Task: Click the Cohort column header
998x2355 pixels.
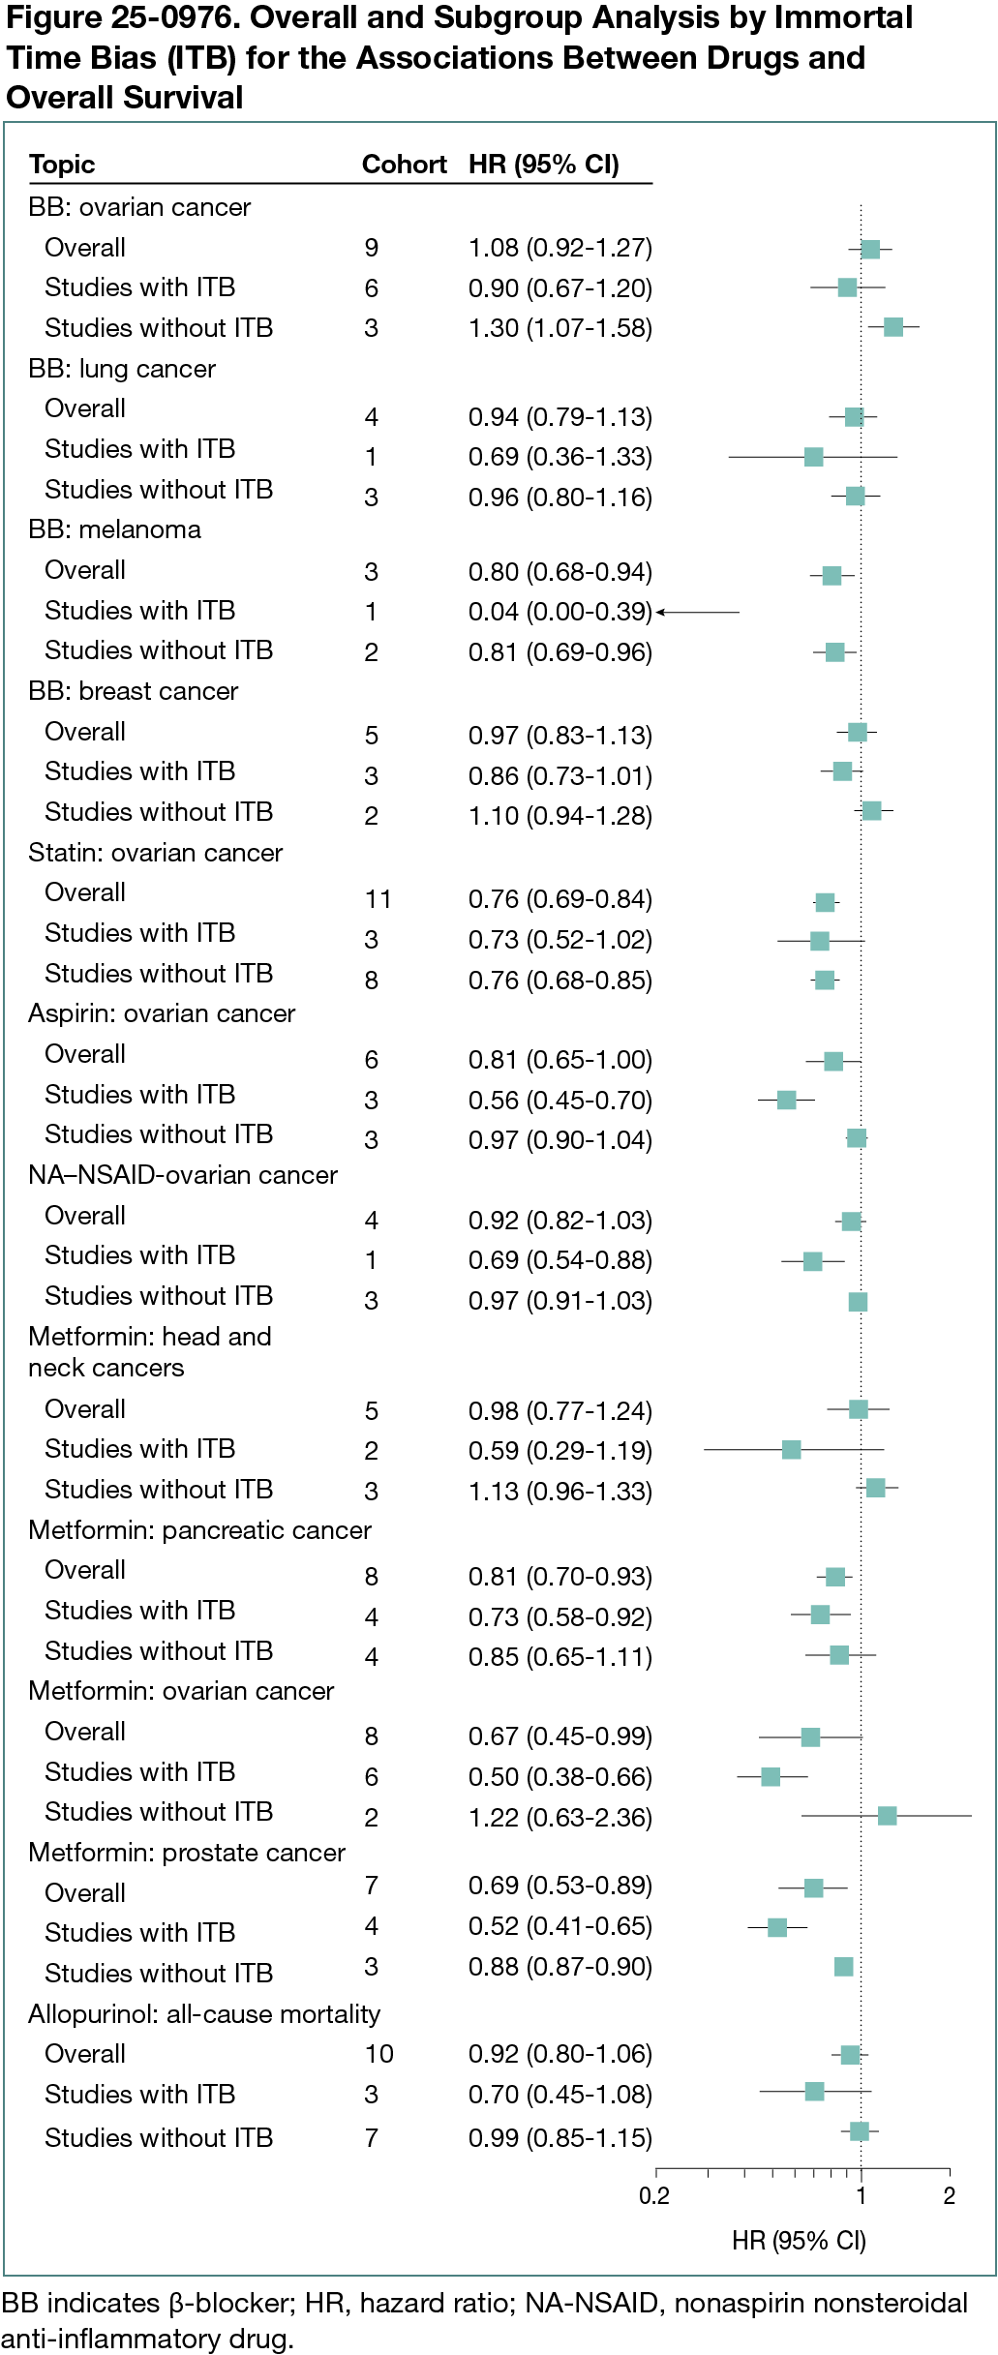Action: coord(404,165)
